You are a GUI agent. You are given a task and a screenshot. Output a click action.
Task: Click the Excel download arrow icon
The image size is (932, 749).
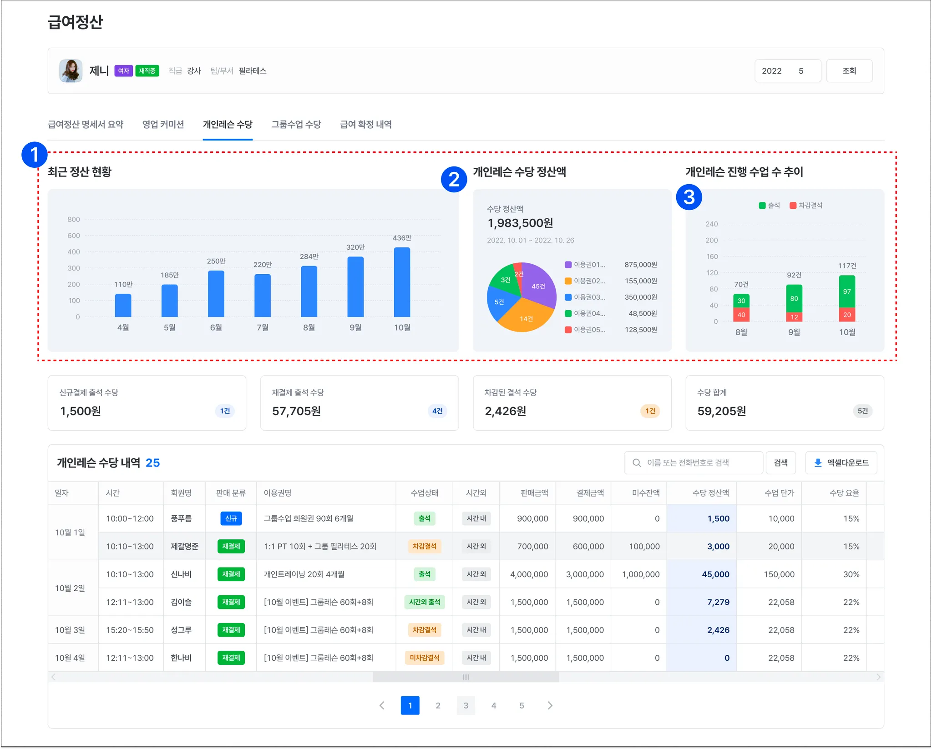pos(817,462)
